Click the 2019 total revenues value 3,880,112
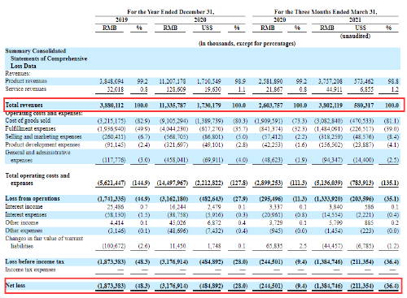This screenshot has height=298, width=407. point(112,106)
